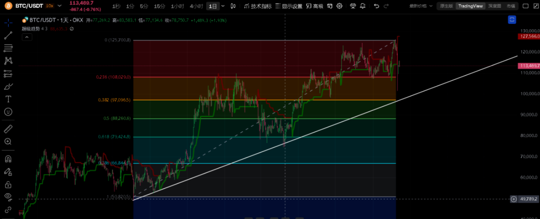This screenshot has height=219, width=540.
Task: Expand more timeframes dropdown after 1日
Action: tap(223, 6)
